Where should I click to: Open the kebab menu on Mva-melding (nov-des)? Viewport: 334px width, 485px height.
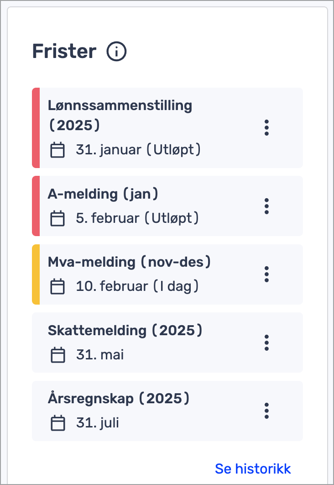266,274
